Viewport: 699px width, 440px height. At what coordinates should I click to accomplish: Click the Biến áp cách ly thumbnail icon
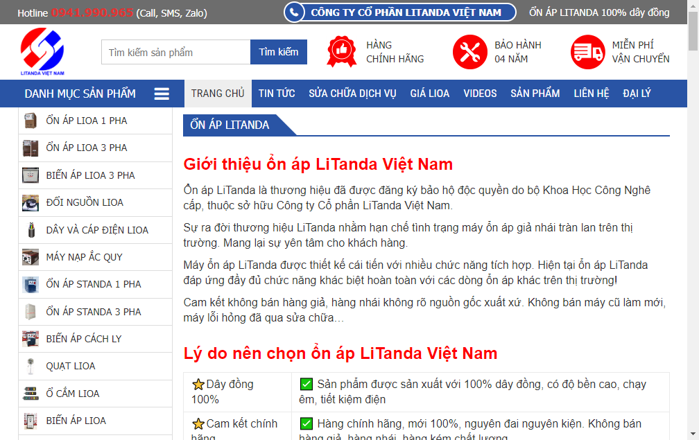tap(31, 339)
